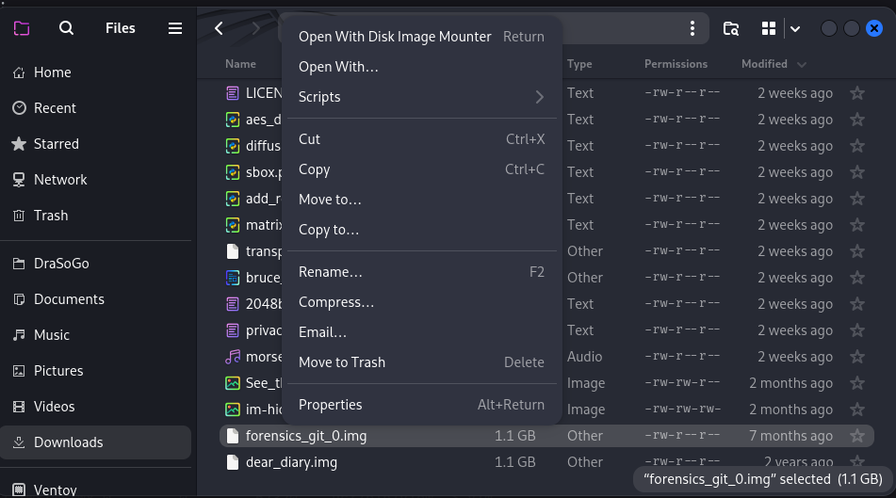Choose Move to… menu entry

(x=422, y=200)
